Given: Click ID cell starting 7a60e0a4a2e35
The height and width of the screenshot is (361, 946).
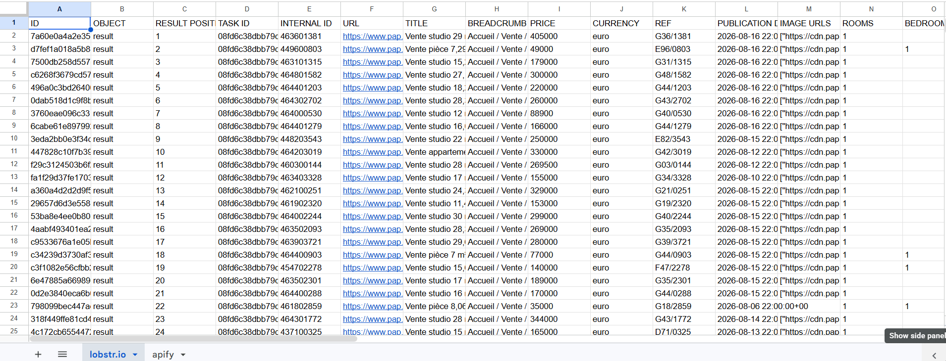Looking at the screenshot, I should 59,36.
